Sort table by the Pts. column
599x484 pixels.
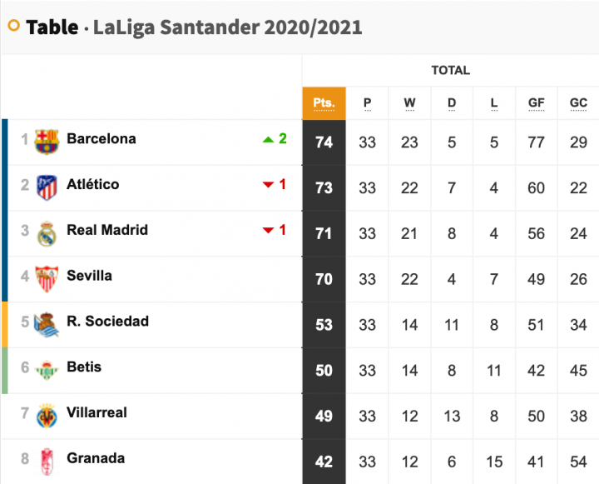point(324,103)
